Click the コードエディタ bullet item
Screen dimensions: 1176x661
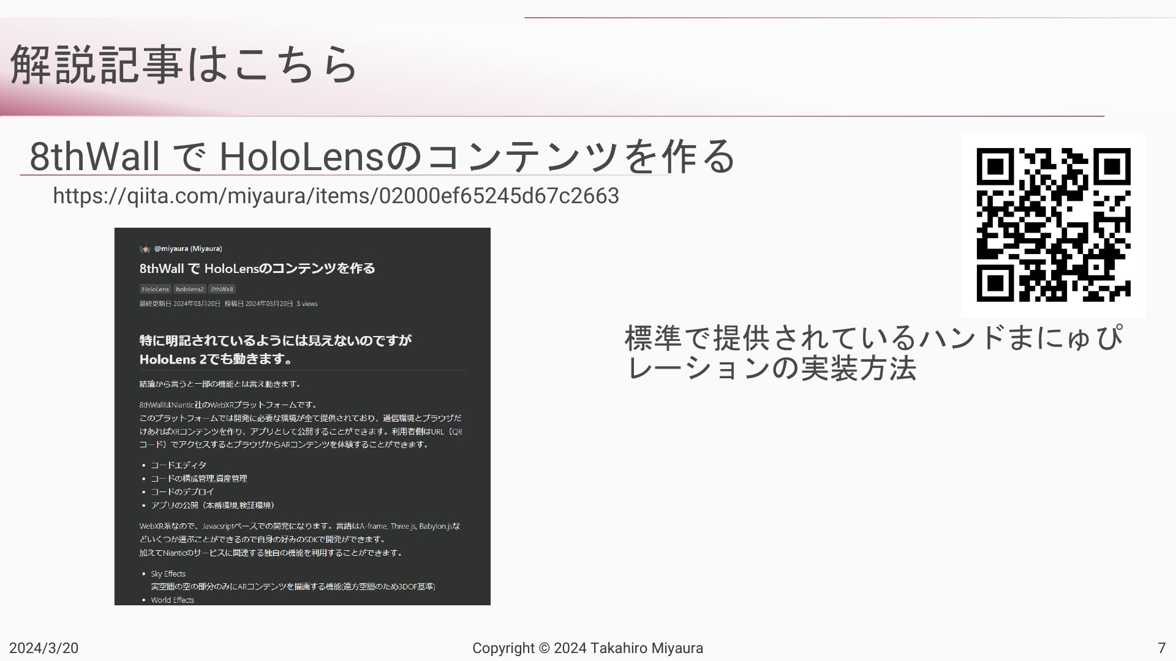178,465
